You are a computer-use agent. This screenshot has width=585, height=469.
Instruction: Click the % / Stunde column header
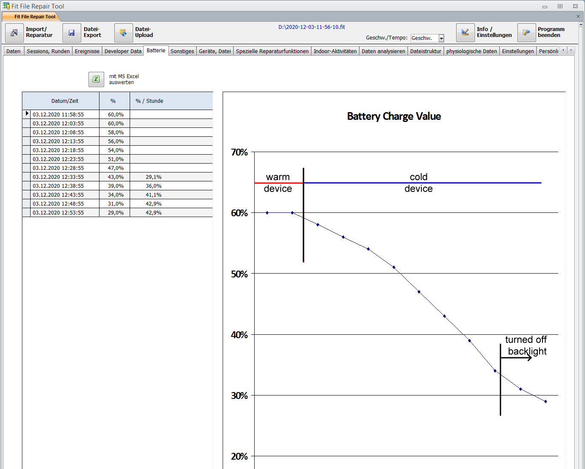149,101
